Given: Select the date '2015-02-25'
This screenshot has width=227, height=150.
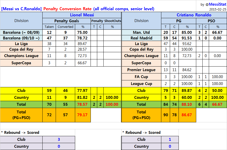Looking at the screenshot, I should pos(218,9).
